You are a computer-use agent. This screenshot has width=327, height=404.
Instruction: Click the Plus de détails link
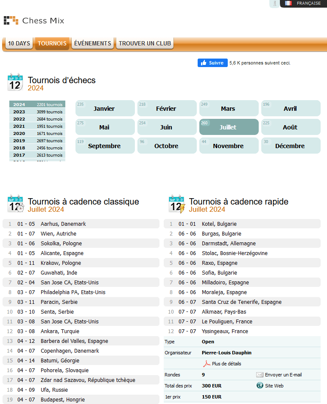pos(226,364)
